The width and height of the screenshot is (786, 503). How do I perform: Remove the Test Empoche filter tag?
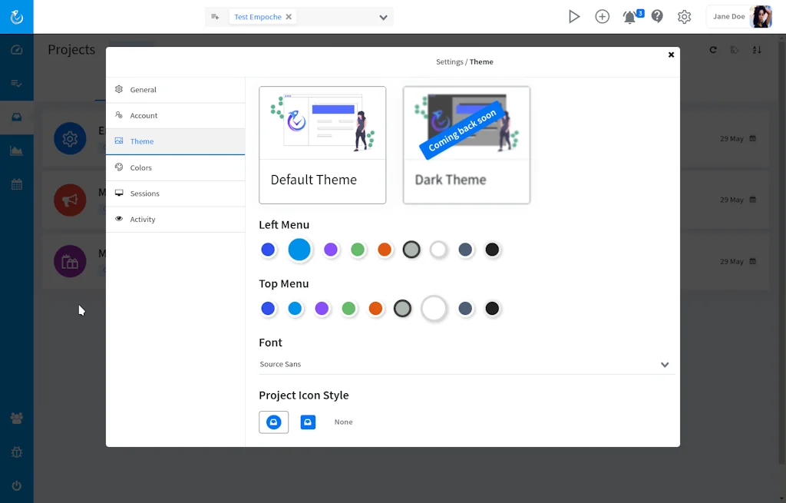coord(289,17)
